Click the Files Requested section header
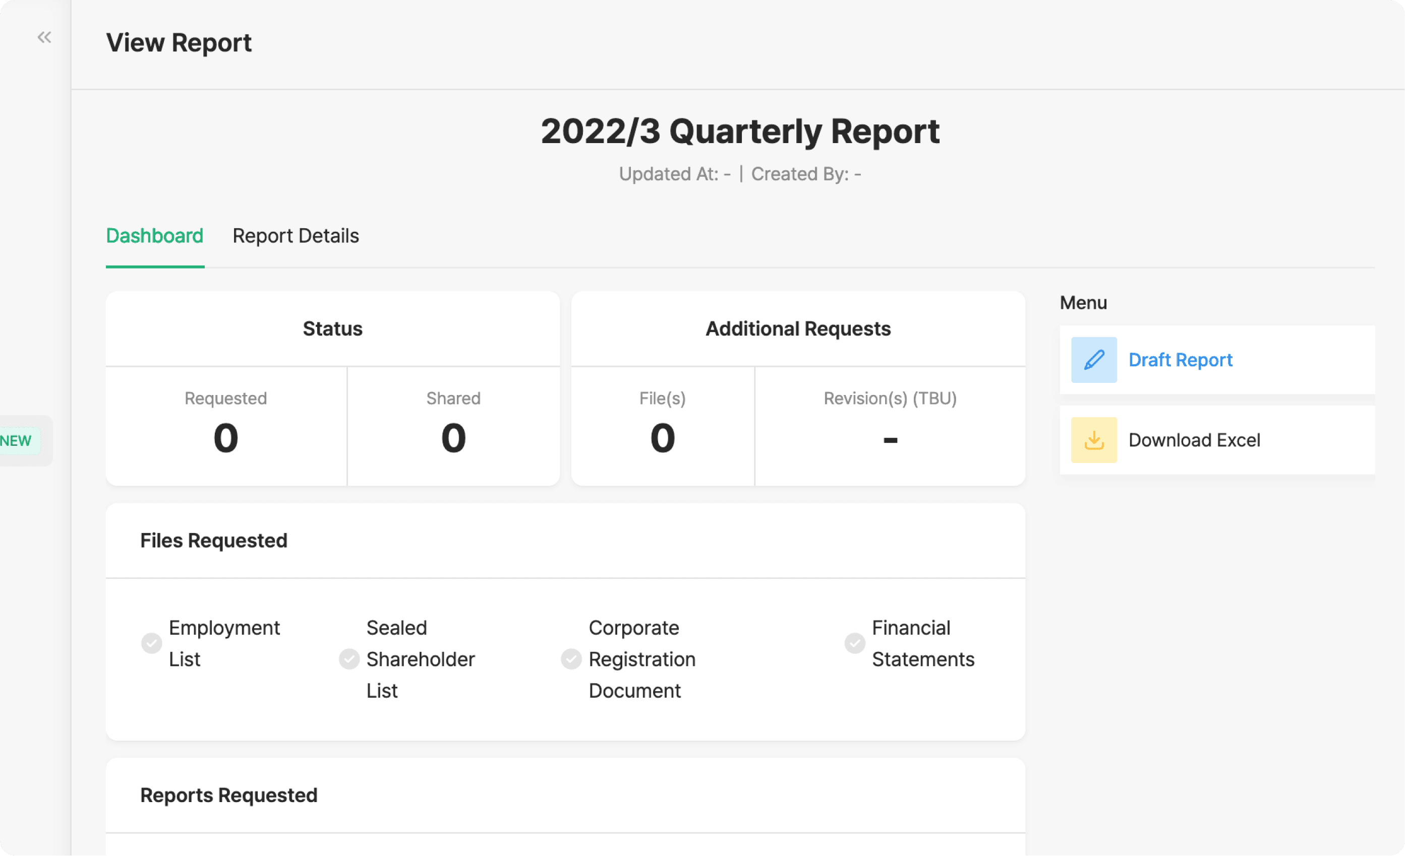This screenshot has width=1405, height=856. (x=214, y=541)
